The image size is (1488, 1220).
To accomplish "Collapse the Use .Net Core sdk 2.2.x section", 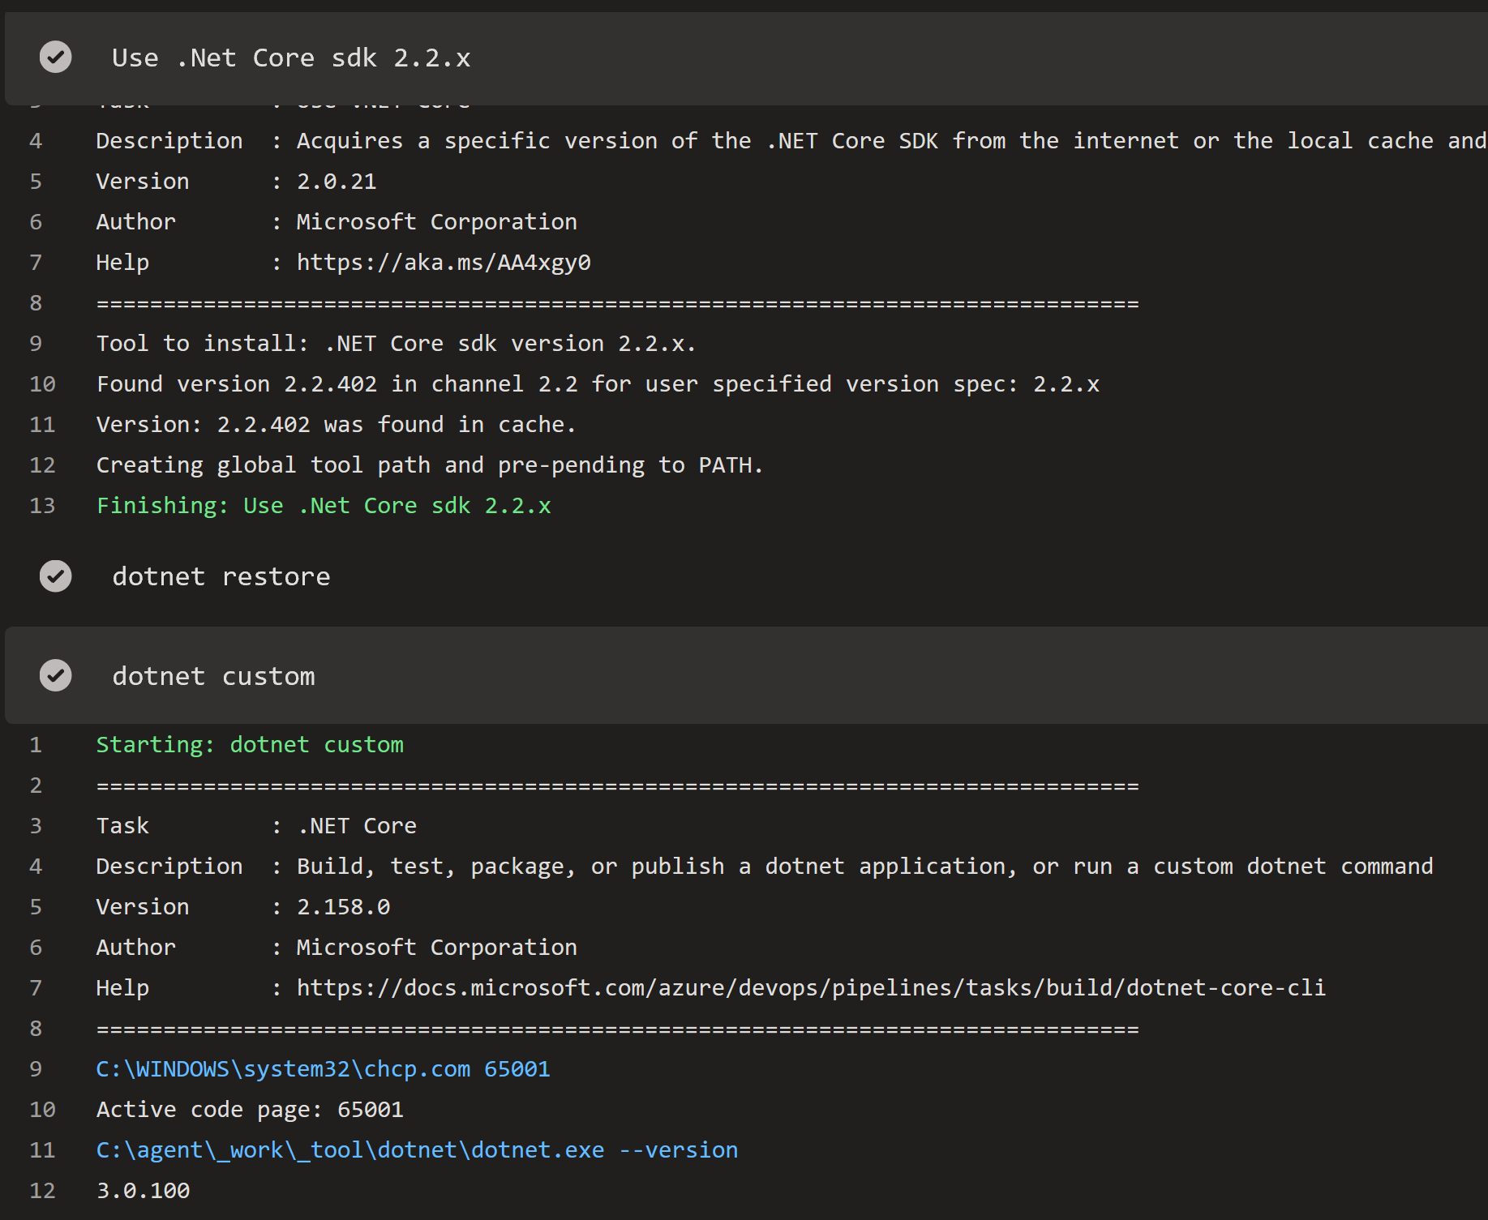I will tap(292, 57).
